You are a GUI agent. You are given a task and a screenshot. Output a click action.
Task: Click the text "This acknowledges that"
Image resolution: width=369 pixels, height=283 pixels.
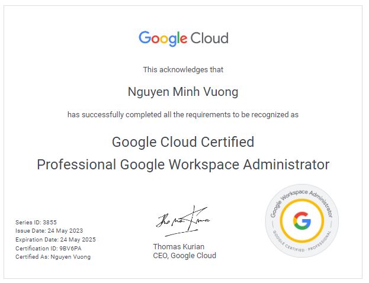[x=183, y=70]
